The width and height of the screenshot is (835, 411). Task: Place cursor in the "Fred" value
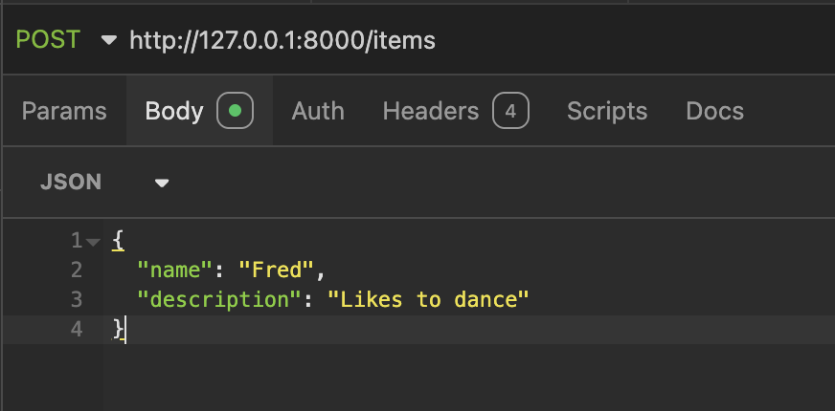(277, 270)
